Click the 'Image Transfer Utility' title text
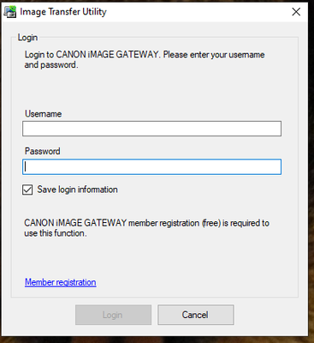Viewport: 314px width, 343px height. pos(63,12)
